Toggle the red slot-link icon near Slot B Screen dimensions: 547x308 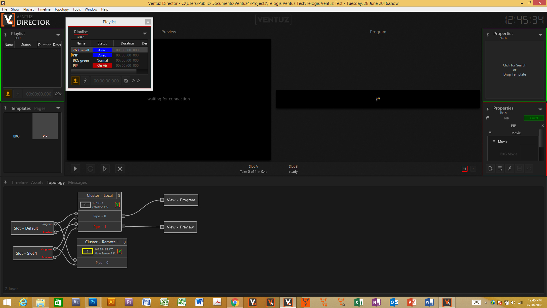(465, 169)
